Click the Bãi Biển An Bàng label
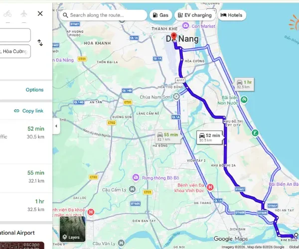 coord(284,184)
